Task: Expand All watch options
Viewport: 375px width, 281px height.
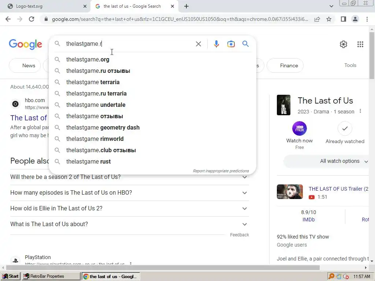Action: pos(326,161)
